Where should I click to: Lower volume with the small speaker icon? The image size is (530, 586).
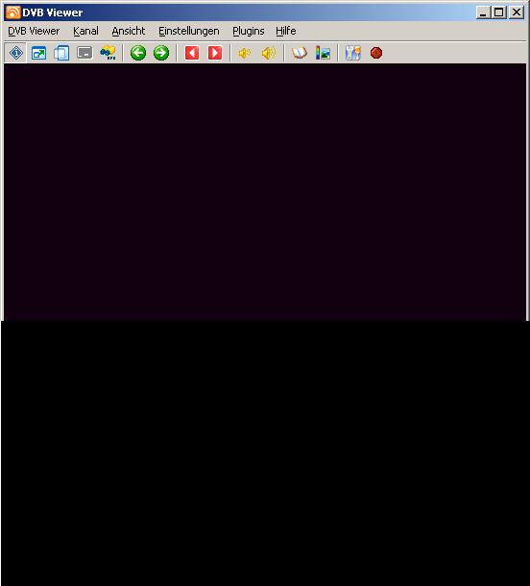click(x=245, y=53)
